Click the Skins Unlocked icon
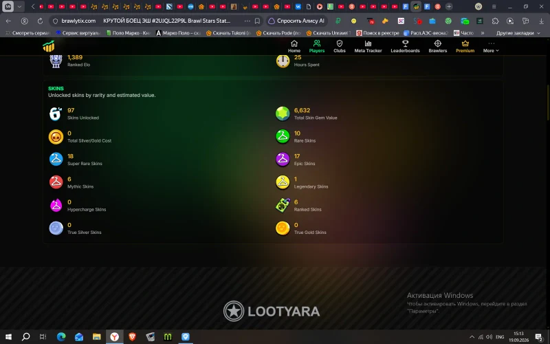The height and width of the screenshot is (344, 550). pyautogui.click(x=56, y=114)
